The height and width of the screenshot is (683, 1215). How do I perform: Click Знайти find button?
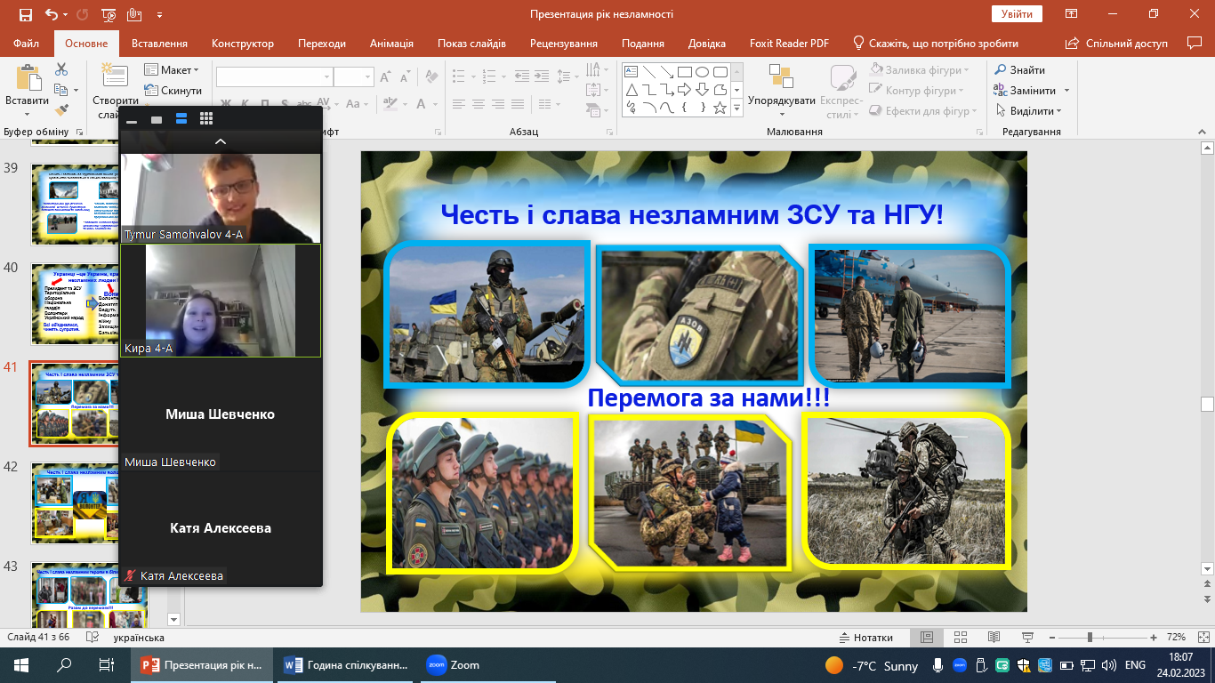coord(1019,70)
